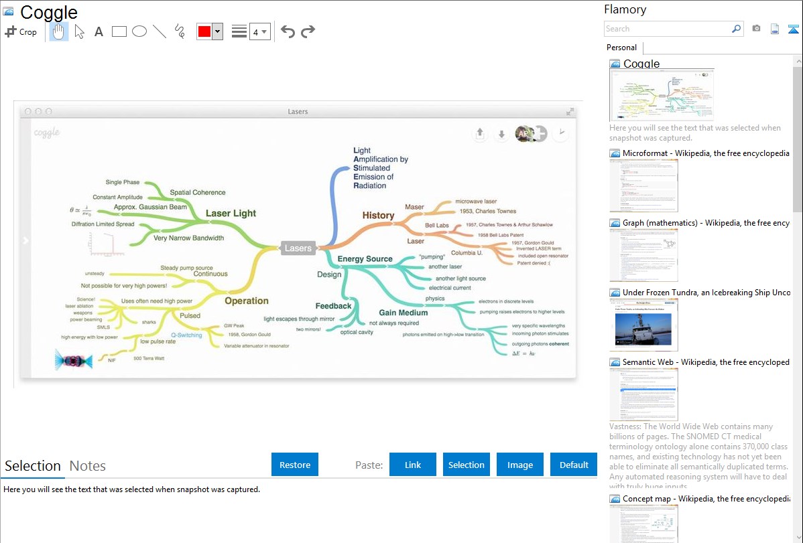803x543 pixels.
Task: Click the blue top-right Flamory panel icon
Action: [x=793, y=29]
